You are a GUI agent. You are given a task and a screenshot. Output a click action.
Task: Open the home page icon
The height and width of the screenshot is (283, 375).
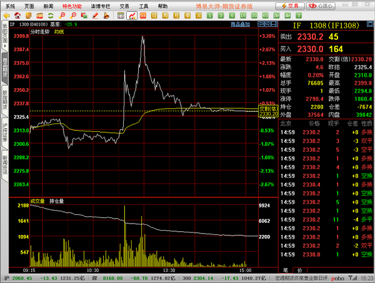pyautogui.click(x=17, y=16)
